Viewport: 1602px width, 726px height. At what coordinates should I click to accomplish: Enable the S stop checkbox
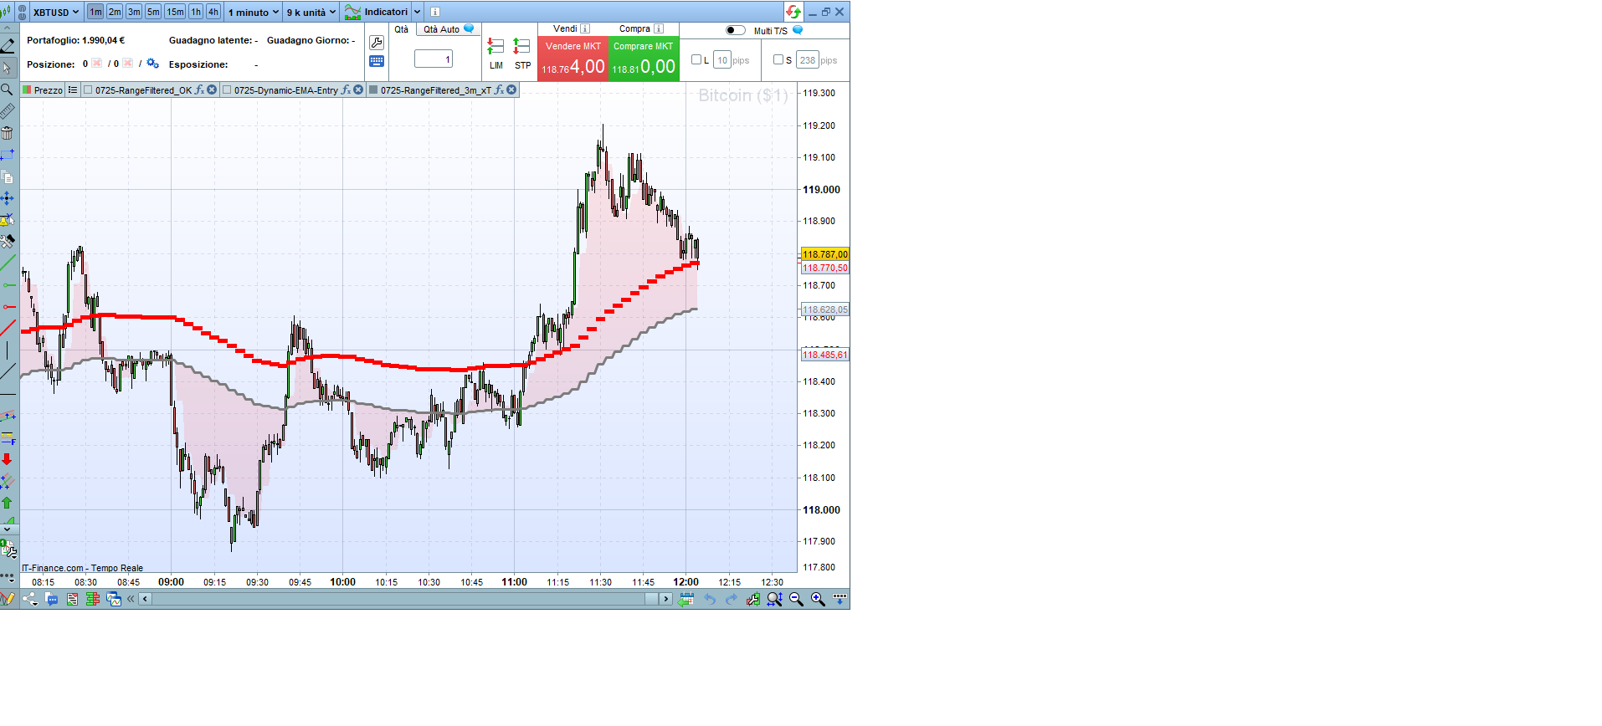778,59
